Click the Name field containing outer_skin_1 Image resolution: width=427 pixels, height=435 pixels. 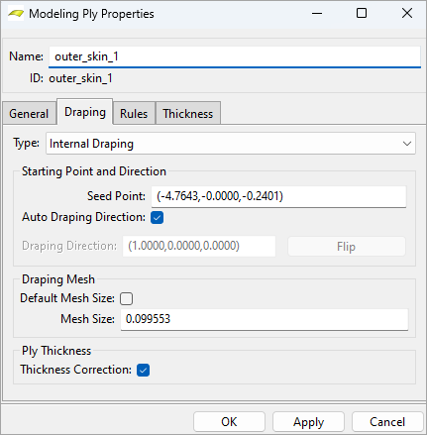[235, 56]
